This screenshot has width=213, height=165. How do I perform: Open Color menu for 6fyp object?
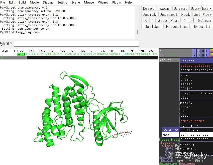click(211, 55)
